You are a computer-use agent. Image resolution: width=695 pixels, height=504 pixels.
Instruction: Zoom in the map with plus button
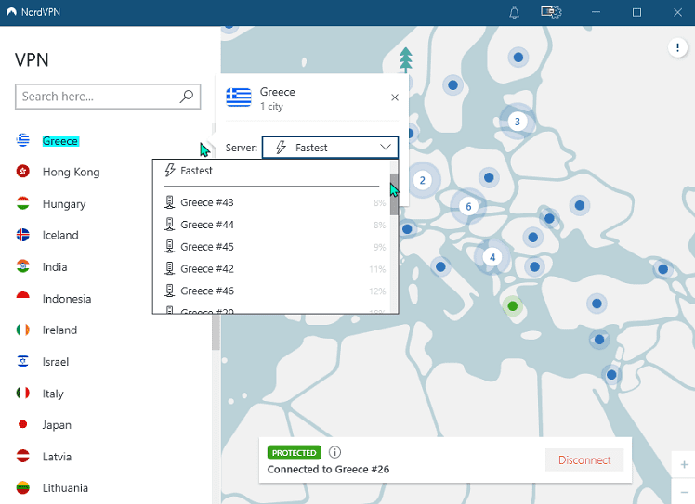coord(684,465)
